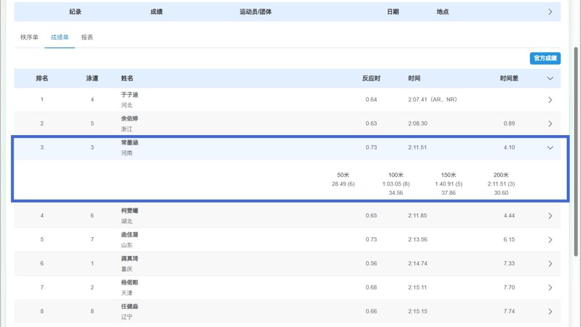
Task: Click the 反应时 column header
Action: pyautogui.click(x=371, y=78)
